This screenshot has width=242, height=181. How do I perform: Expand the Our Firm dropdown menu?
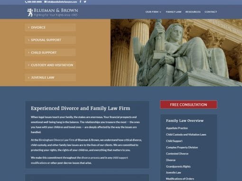153,12
